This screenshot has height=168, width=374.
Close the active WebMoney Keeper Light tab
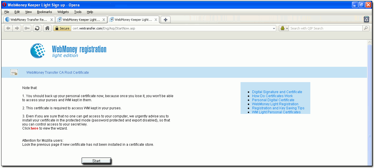coord(156,20)
